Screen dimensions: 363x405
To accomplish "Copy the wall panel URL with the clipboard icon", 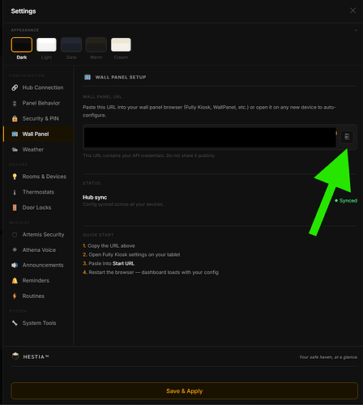I will (x=347, y=137).
